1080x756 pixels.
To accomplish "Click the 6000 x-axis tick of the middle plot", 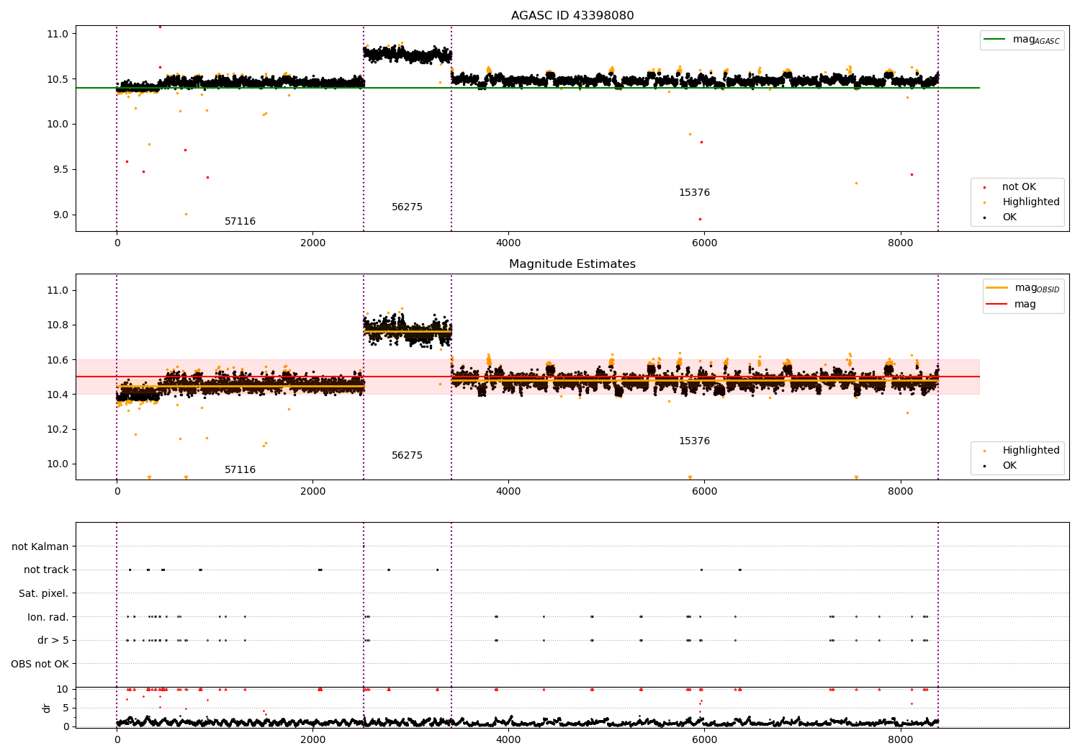I will (704, 492).
